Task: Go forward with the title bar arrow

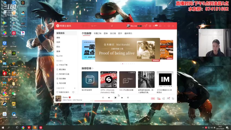Action: [87, 26]
